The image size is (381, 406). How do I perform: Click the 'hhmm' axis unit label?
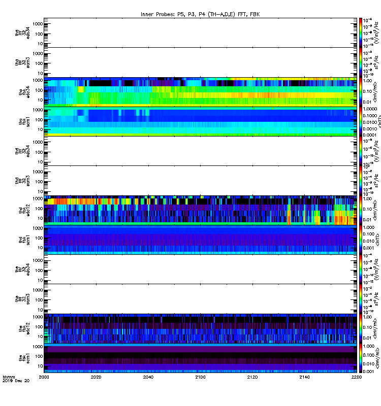9,377
